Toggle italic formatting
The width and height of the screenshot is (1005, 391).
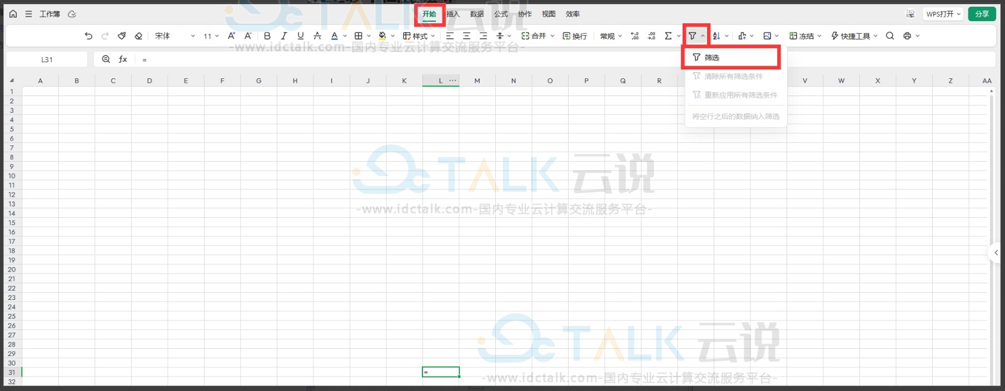(x=284, y=36)
